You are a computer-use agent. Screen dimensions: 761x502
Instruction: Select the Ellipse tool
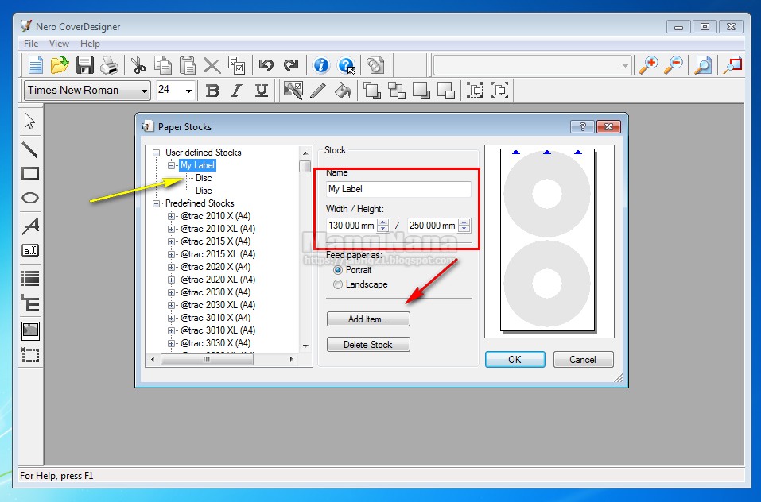29,199
